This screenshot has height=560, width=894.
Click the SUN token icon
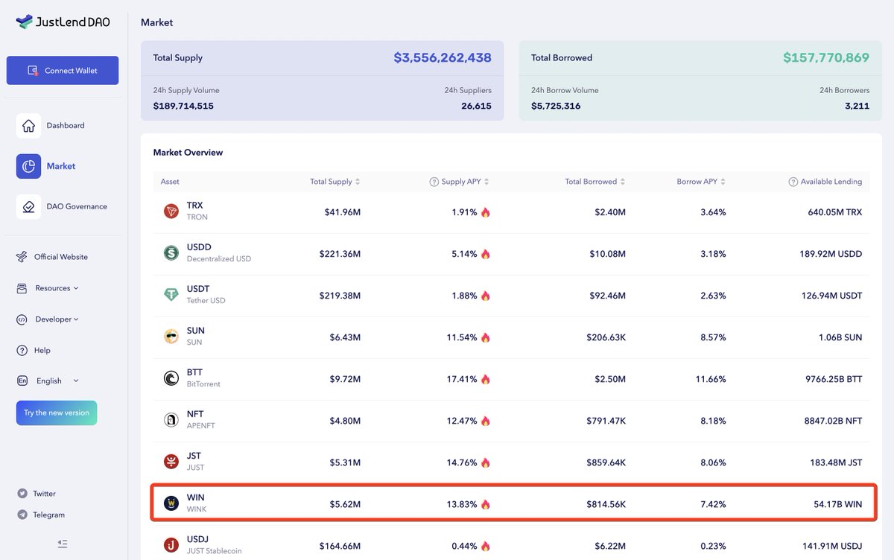171,337
